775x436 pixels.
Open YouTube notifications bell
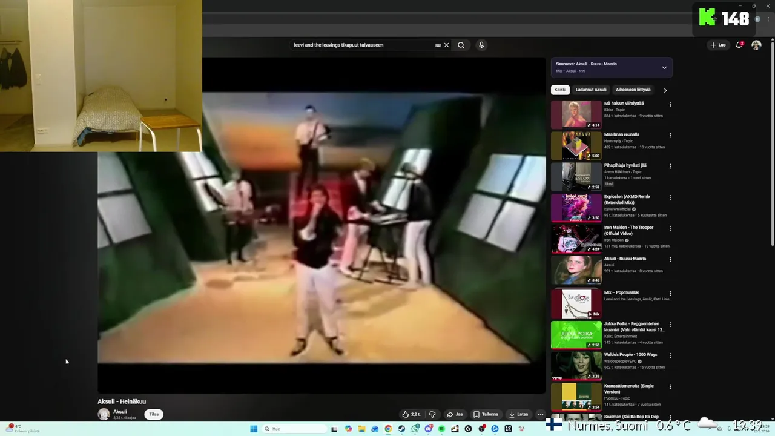pos(739,45)
